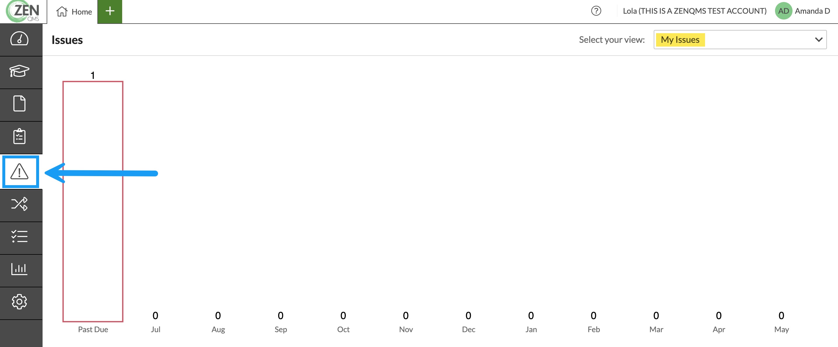Select the Jul month label in chart
The height and width of the screenshot is (347, 838).
(155, 329)
